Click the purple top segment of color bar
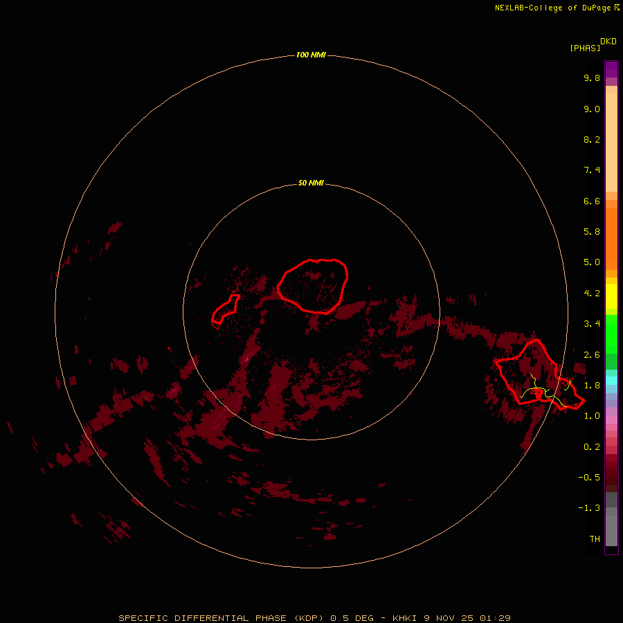Viewport: 623px width, 623px height. tap(611, 69)
